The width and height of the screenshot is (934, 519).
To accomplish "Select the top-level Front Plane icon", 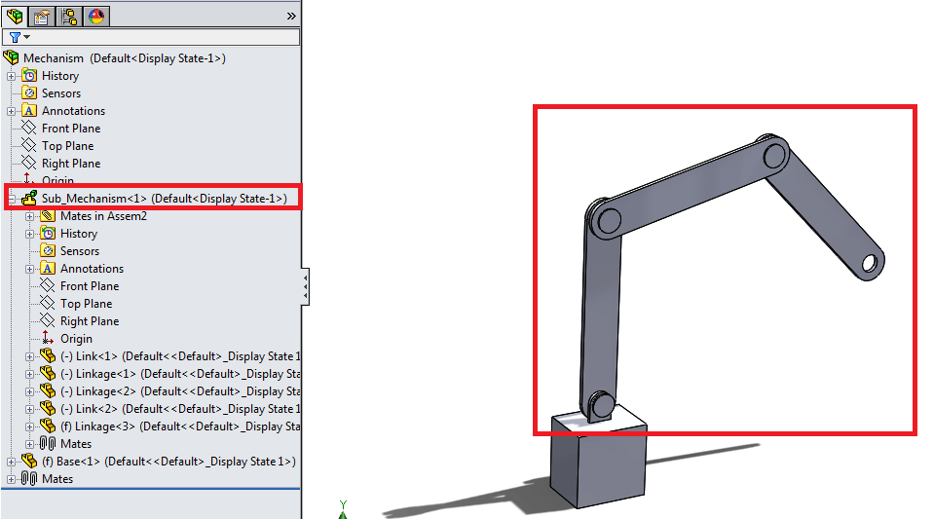I will (x=29, y=128).
